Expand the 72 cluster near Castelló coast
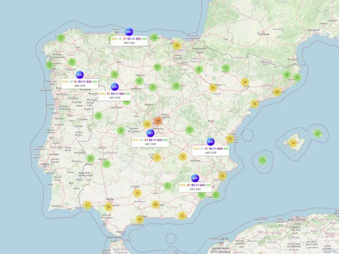The width and height of the screenshot is (339, 254). pos(230,139)
